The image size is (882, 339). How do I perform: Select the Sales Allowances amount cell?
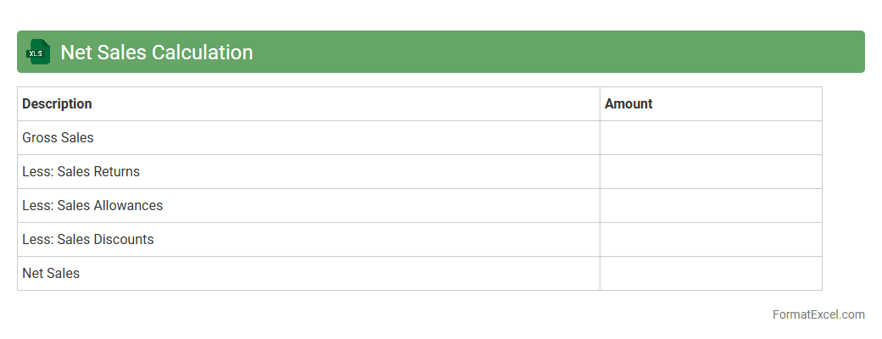coord(711,206)
